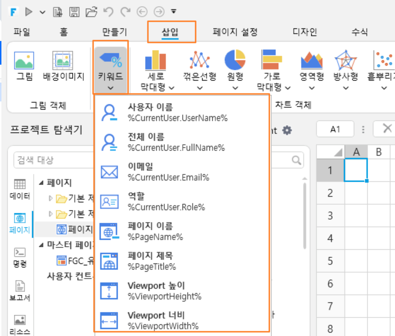The image size is (395, 336).
Task: Choose 페이지 제목 %PageTitle% keyword
Action: [181, 261]
